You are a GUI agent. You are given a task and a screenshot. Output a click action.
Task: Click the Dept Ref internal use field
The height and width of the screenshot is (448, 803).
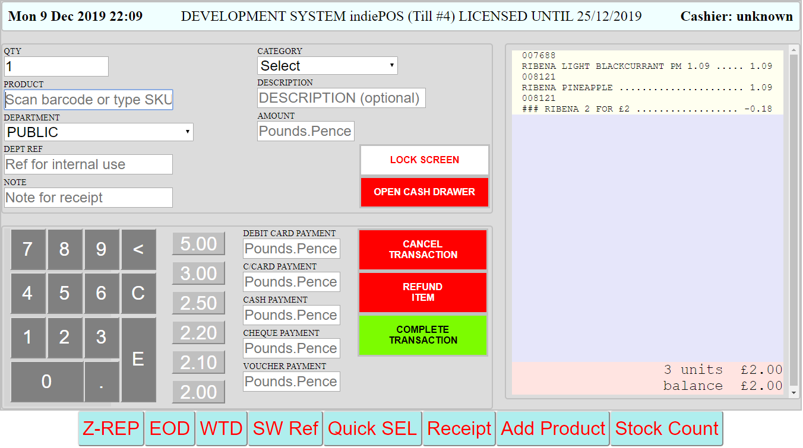click(88, 164)
